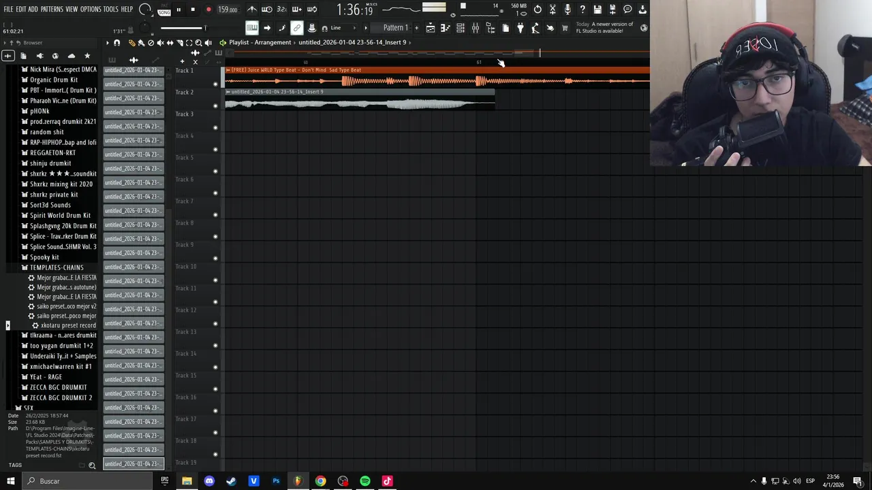The image size is (872, 490).
Task: Expand the ZECCA BGC DRUMKIT 2 folder
Action: click(x=61, y=397)
